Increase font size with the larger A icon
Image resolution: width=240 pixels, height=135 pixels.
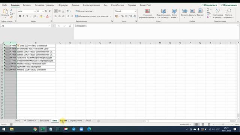(46, 11)
